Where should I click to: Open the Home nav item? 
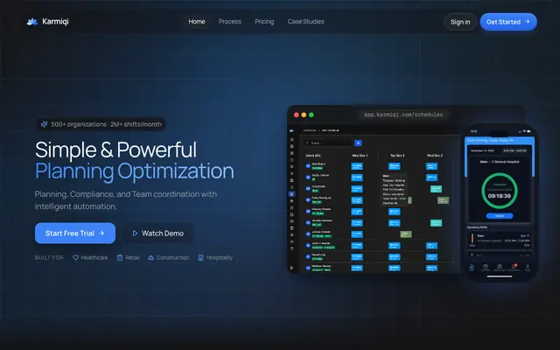(197, 21)
